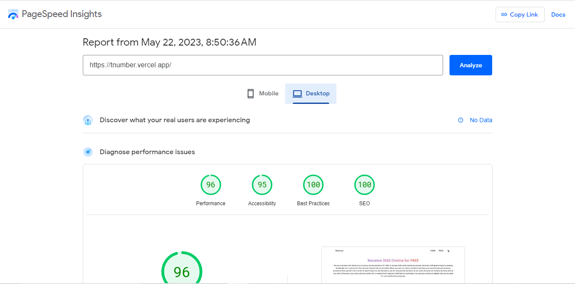Screen dimensions: 575x284
Task: Click the Copy Link button
Action: pos(520,14)
